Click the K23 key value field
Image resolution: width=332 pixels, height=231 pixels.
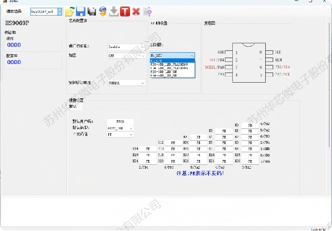(173, 161)
